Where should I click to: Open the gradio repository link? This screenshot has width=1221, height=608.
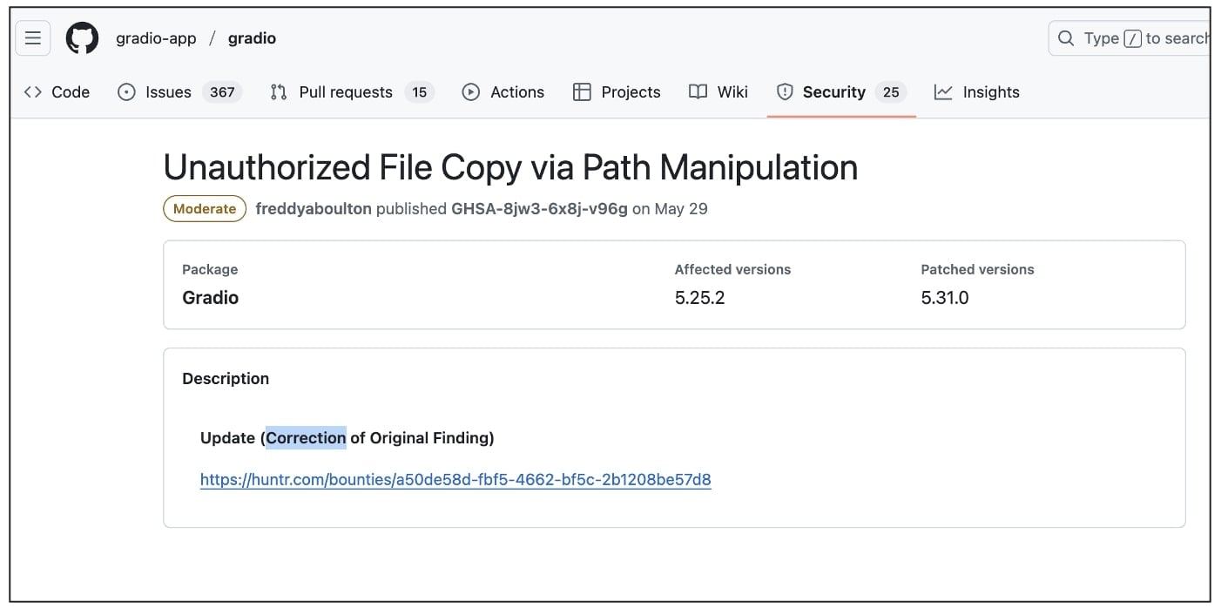pos(252,38)
